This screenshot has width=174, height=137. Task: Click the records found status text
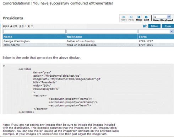click(x=18, y=26)
